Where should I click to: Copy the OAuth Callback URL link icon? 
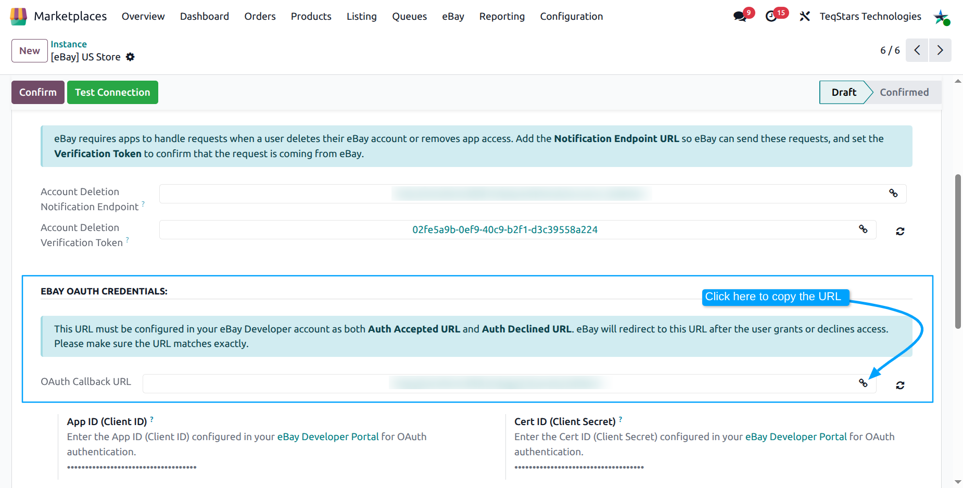863,383
